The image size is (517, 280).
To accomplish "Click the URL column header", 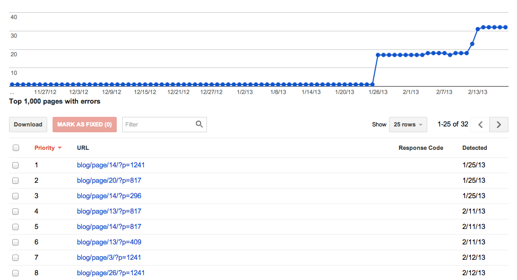I will [83, 148].
